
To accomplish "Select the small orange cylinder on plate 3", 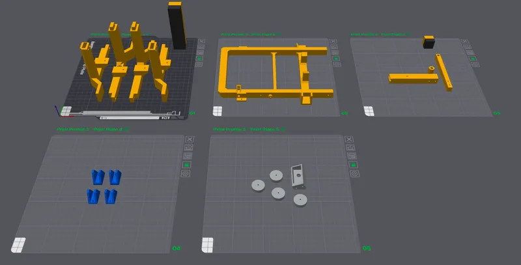I will click(431, 70).
